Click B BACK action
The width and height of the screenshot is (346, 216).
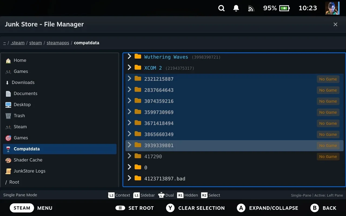click(x=323, y=208)
